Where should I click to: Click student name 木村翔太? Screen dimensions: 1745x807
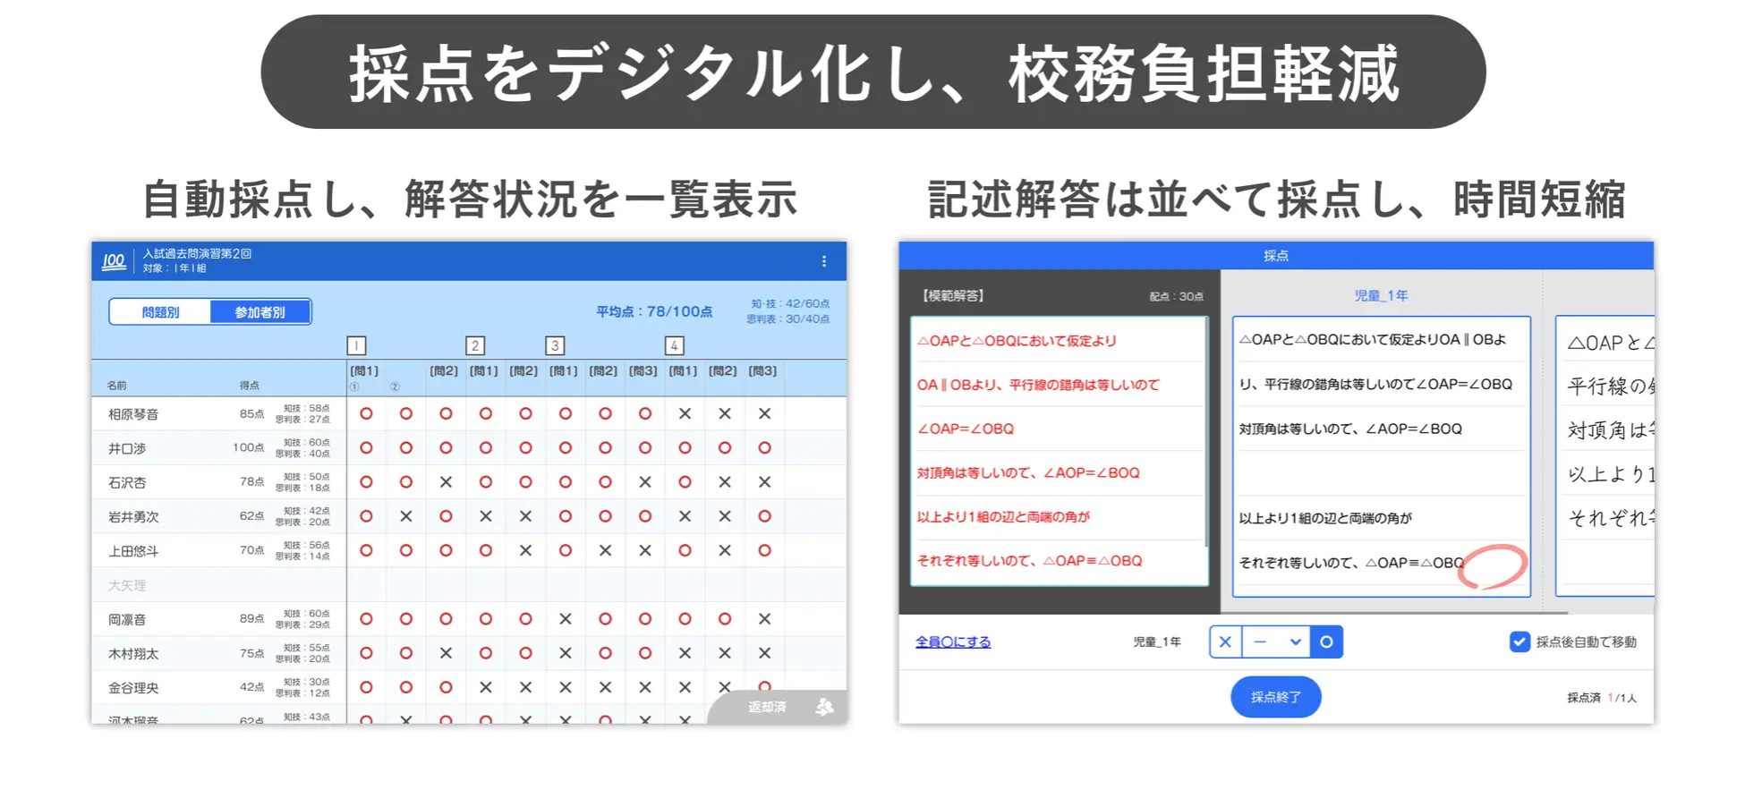coord(133,654)
